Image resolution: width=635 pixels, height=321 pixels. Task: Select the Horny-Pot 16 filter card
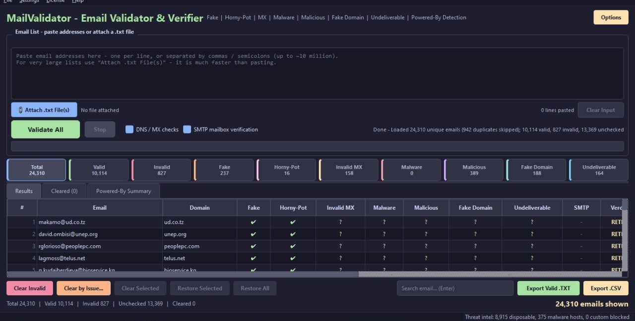coord(286,170)
